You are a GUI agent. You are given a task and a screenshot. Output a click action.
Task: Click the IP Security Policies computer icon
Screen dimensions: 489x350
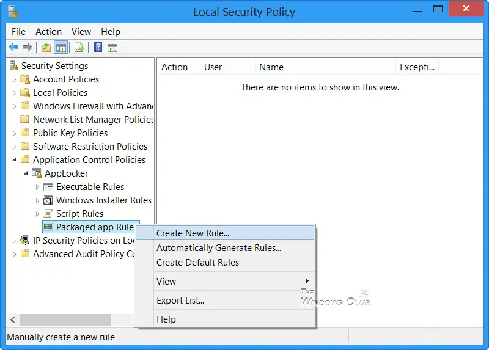25,240
